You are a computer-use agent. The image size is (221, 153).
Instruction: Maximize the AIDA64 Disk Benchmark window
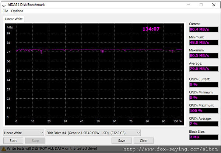point(201,5)
